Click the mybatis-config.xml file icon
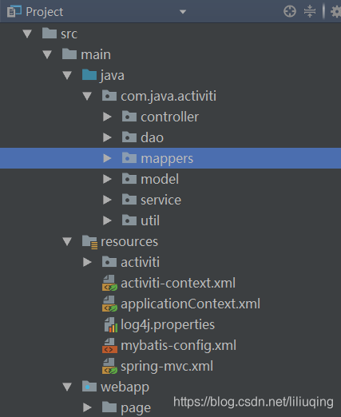 (109, 345)
